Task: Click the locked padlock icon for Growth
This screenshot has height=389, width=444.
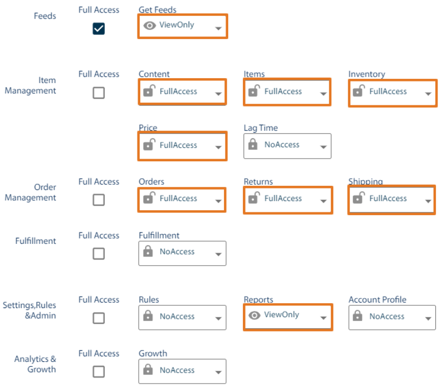Action: click(149, 371)
